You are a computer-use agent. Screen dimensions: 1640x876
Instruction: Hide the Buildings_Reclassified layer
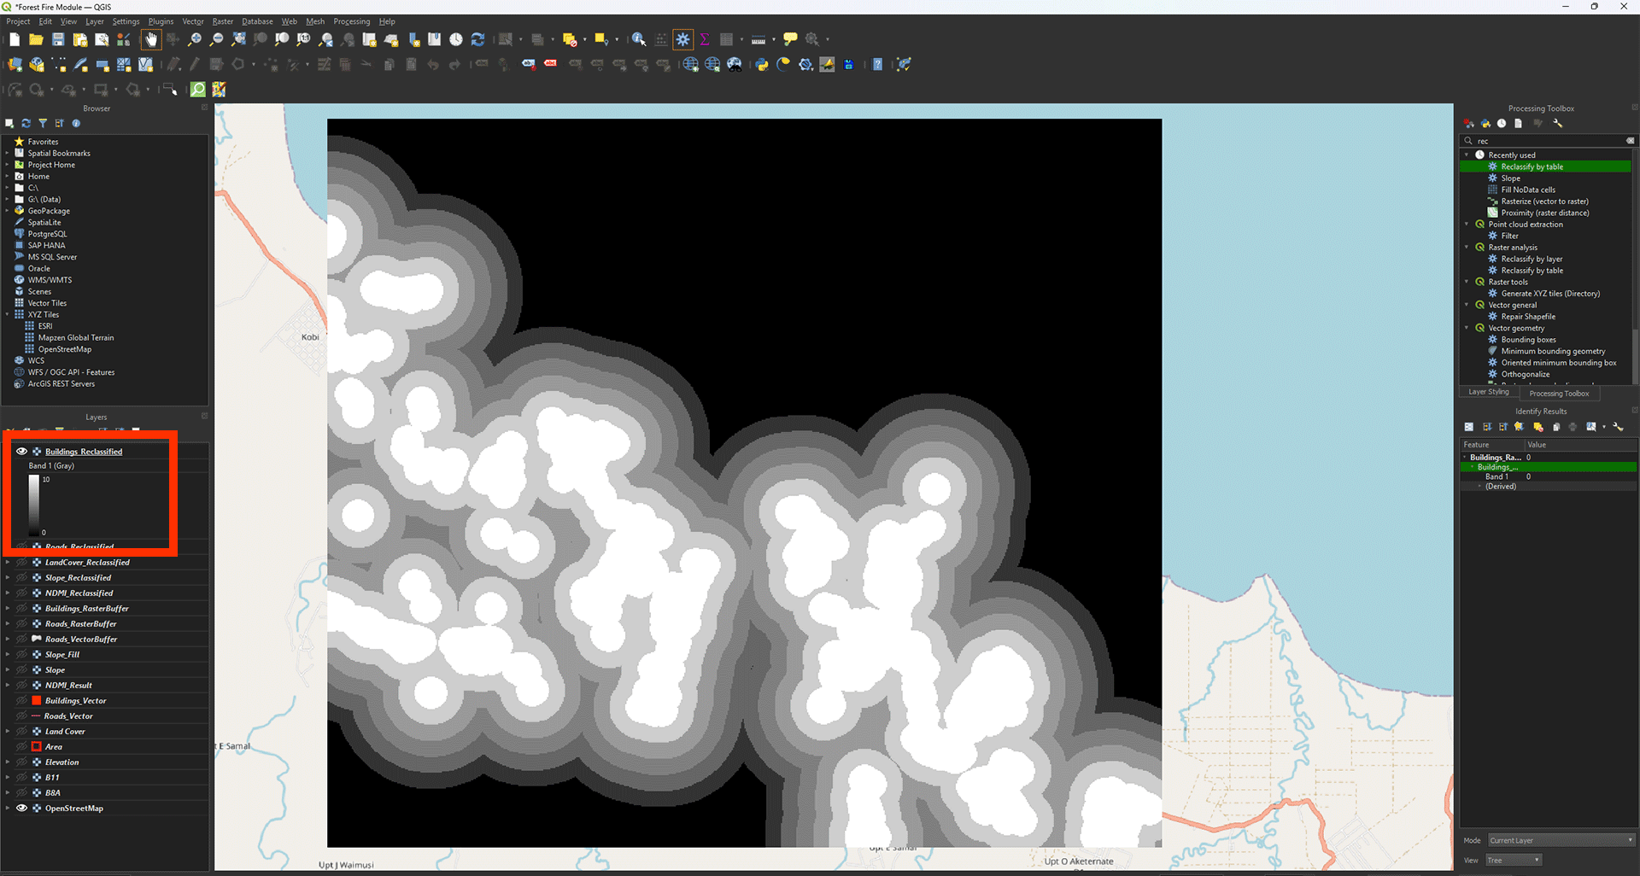[x=22, y=452]
